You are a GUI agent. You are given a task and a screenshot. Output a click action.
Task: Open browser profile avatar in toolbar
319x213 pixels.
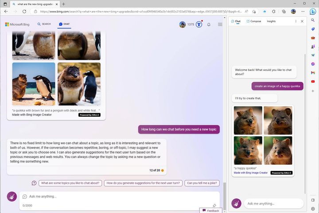coord(293,12)
